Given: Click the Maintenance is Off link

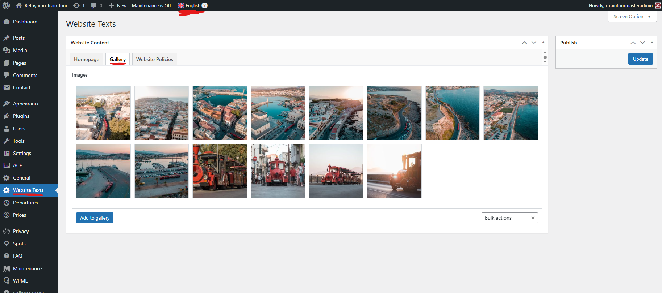Looking at the screenshot, I should [x=151, y=5].
